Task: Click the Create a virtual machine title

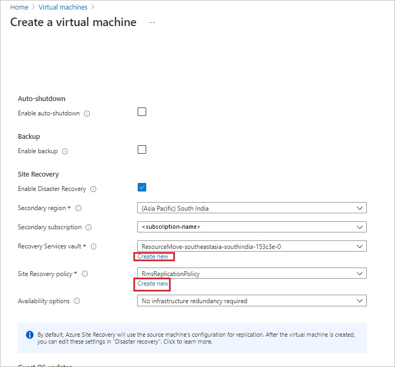Action: click(x=73, y=22)
